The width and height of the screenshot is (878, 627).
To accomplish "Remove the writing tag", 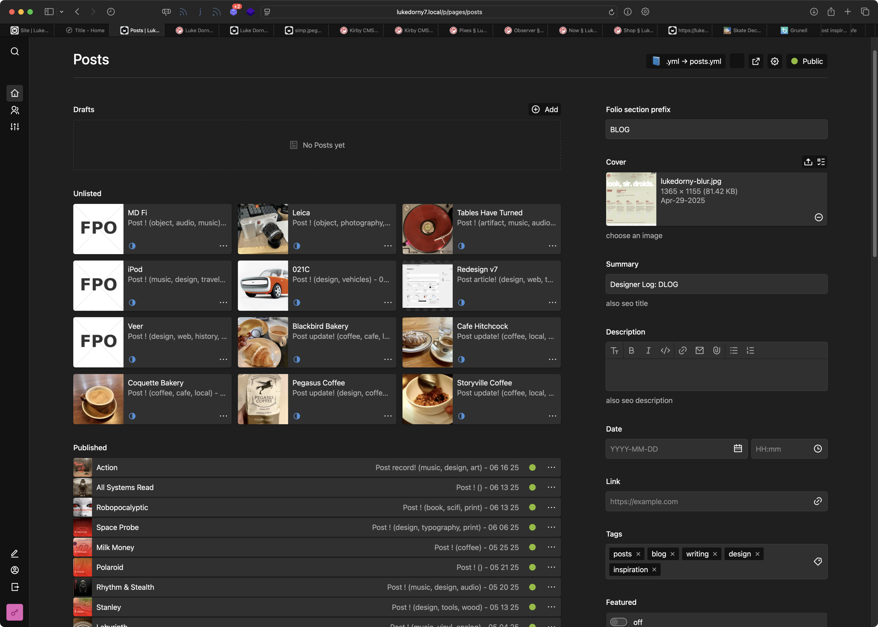I will [x=715, y=554].
